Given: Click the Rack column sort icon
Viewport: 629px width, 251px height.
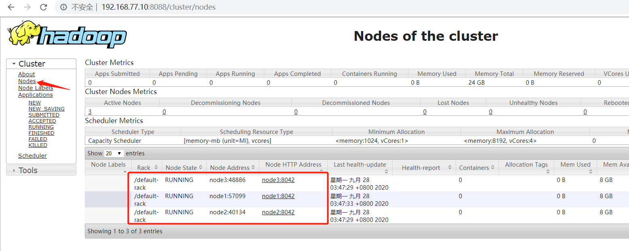Looking at the screenshot, I should (x=156, y=167).
